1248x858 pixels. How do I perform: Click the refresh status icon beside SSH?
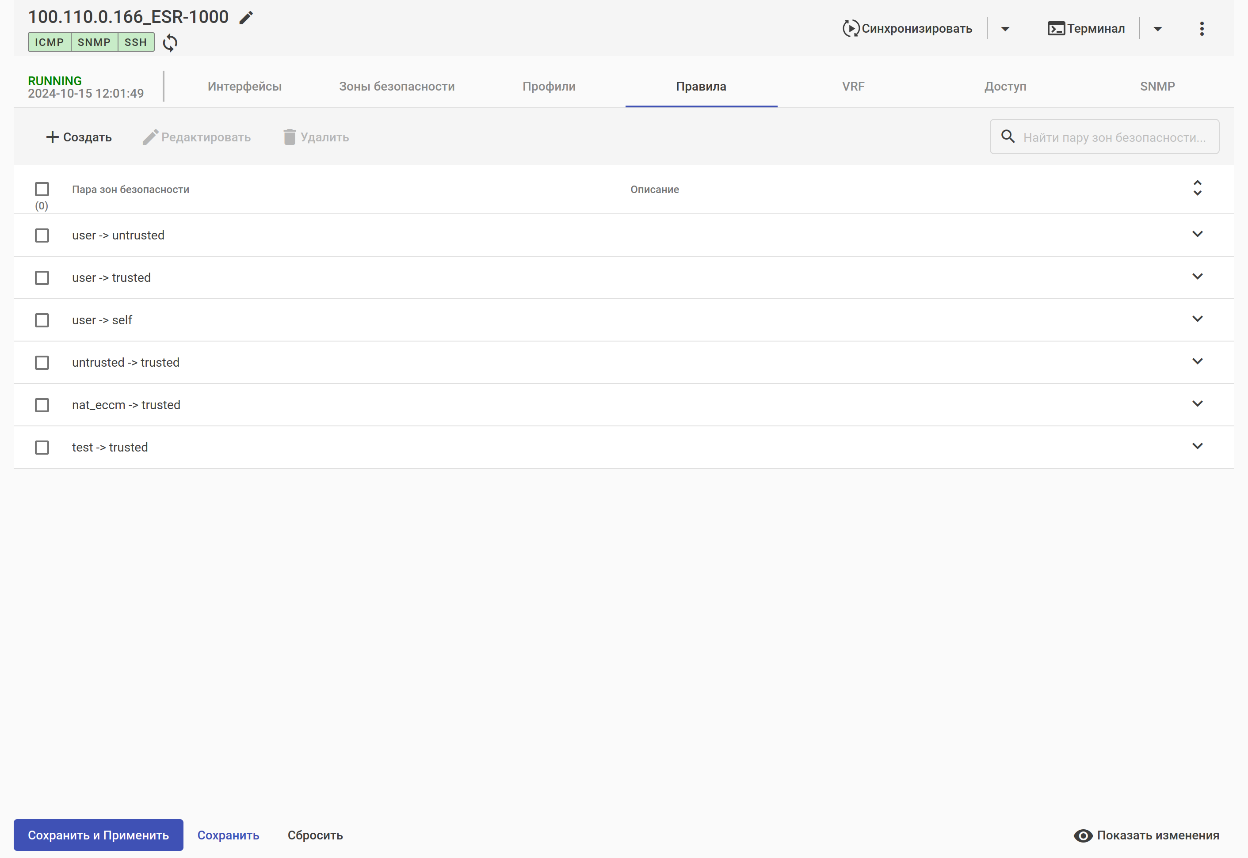point(170,42)
